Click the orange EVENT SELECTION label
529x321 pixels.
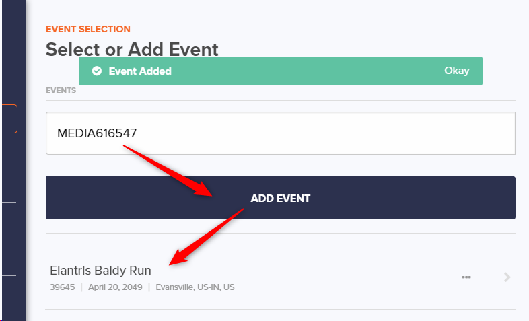point(88,29)
